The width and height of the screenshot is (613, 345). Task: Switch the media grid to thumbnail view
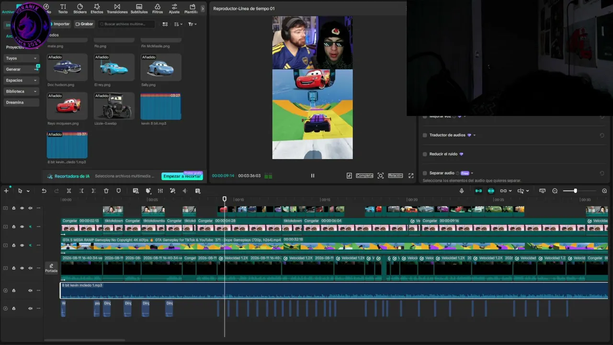click(165, 24)
